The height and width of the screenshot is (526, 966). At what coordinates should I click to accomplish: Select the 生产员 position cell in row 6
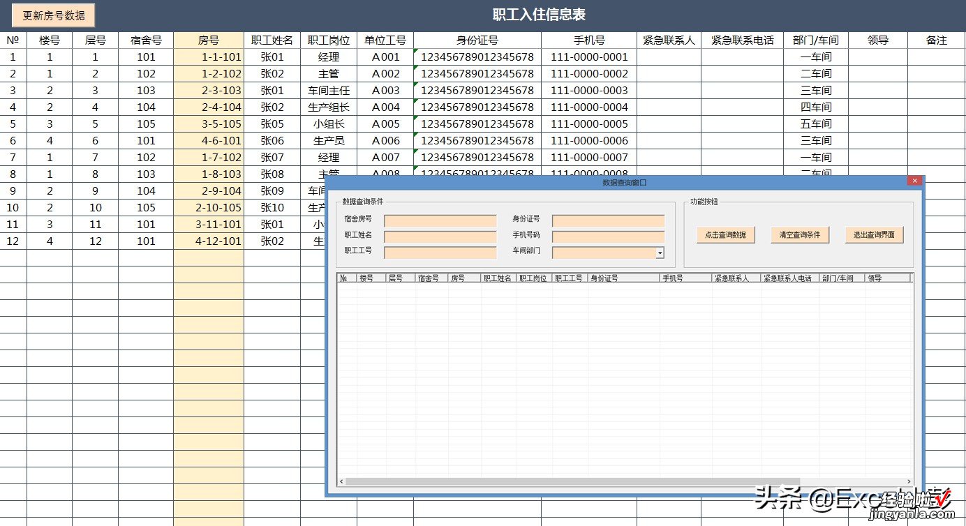point(329,141)
